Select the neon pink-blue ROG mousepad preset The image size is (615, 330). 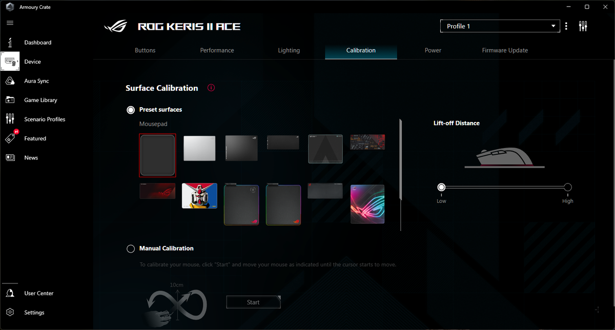pos(367,204)
